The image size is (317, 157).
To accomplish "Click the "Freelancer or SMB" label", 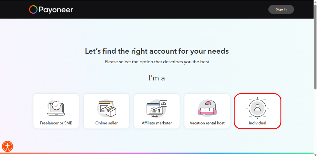I will [56, 123].
